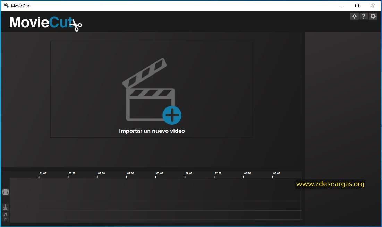Click the 09:00 timeline marker
Image resolution: width=382 pixels, height=227 pixels.
[x=277, y=174]
